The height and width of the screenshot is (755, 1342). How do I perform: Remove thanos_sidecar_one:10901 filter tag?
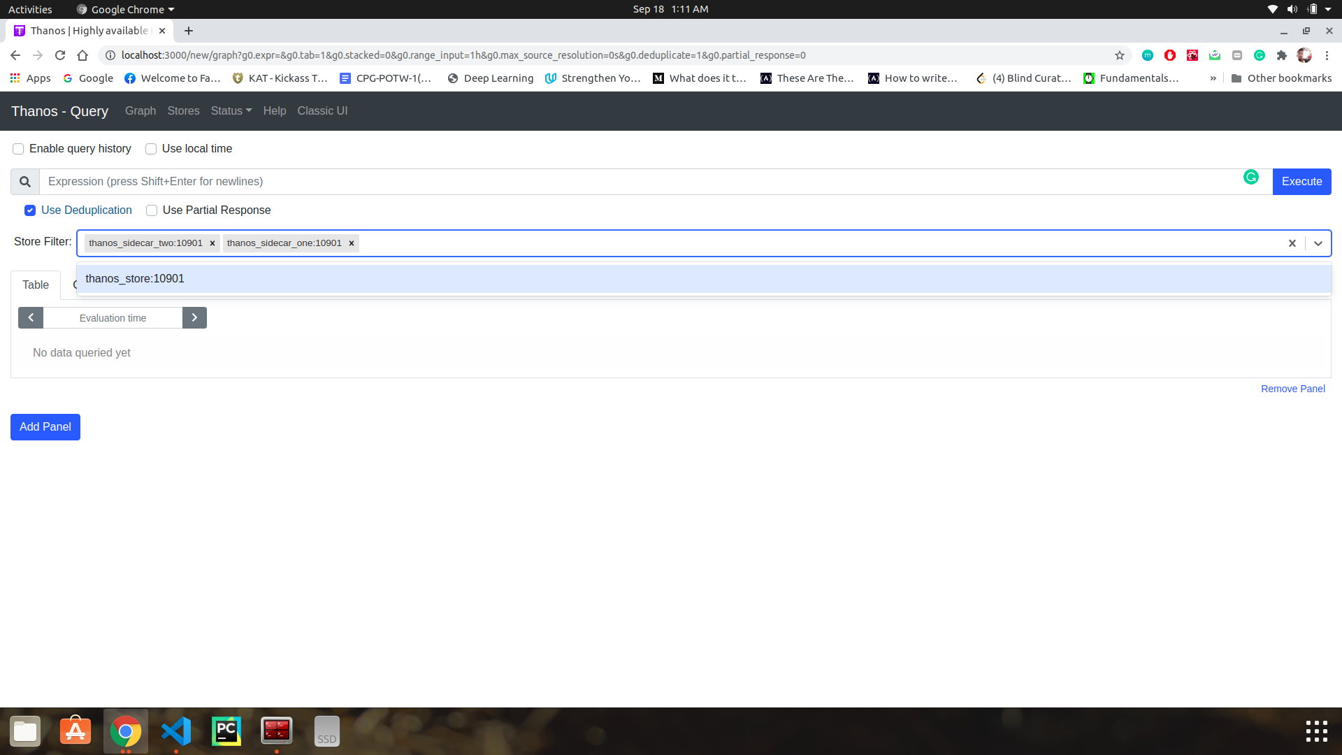(x=352, y=243)
